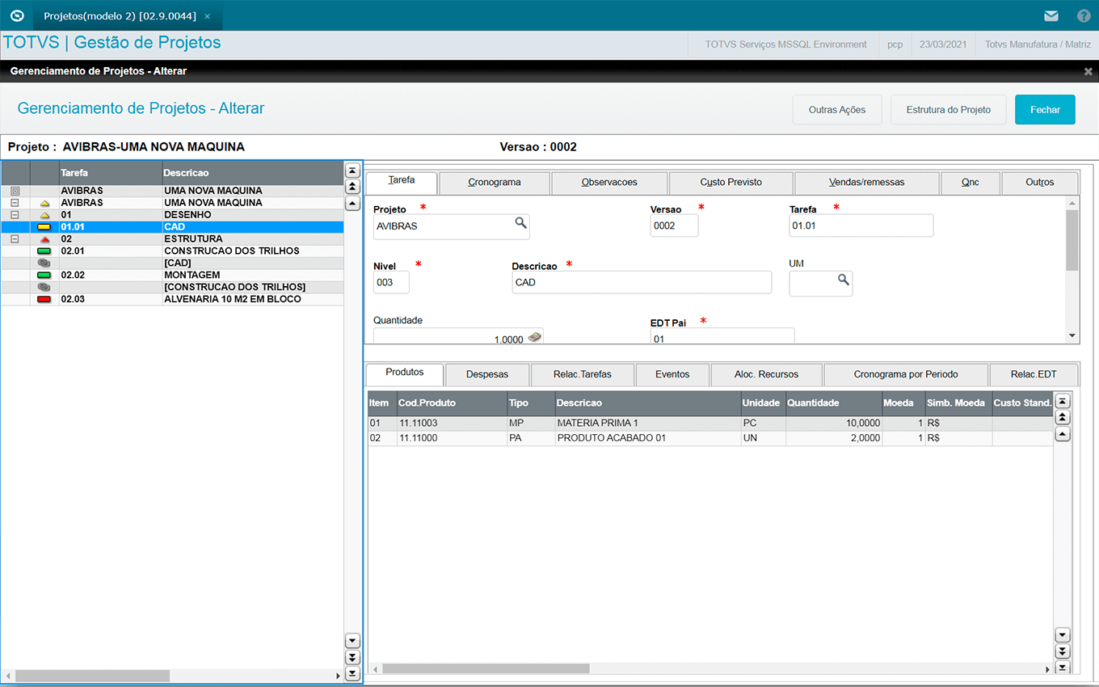
Task: Collapse the AVIBRAS project tree node
Action: 15,203
